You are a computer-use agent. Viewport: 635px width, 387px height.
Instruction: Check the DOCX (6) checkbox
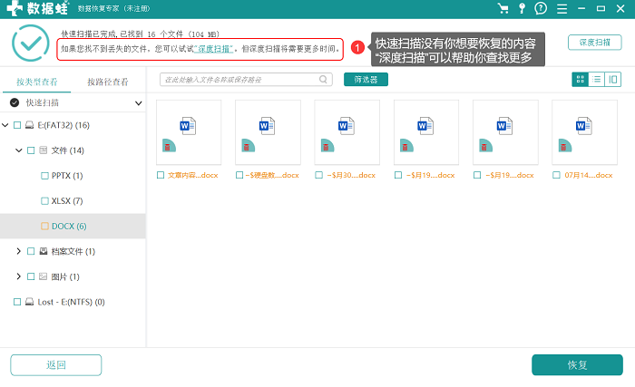coord(44,226)
